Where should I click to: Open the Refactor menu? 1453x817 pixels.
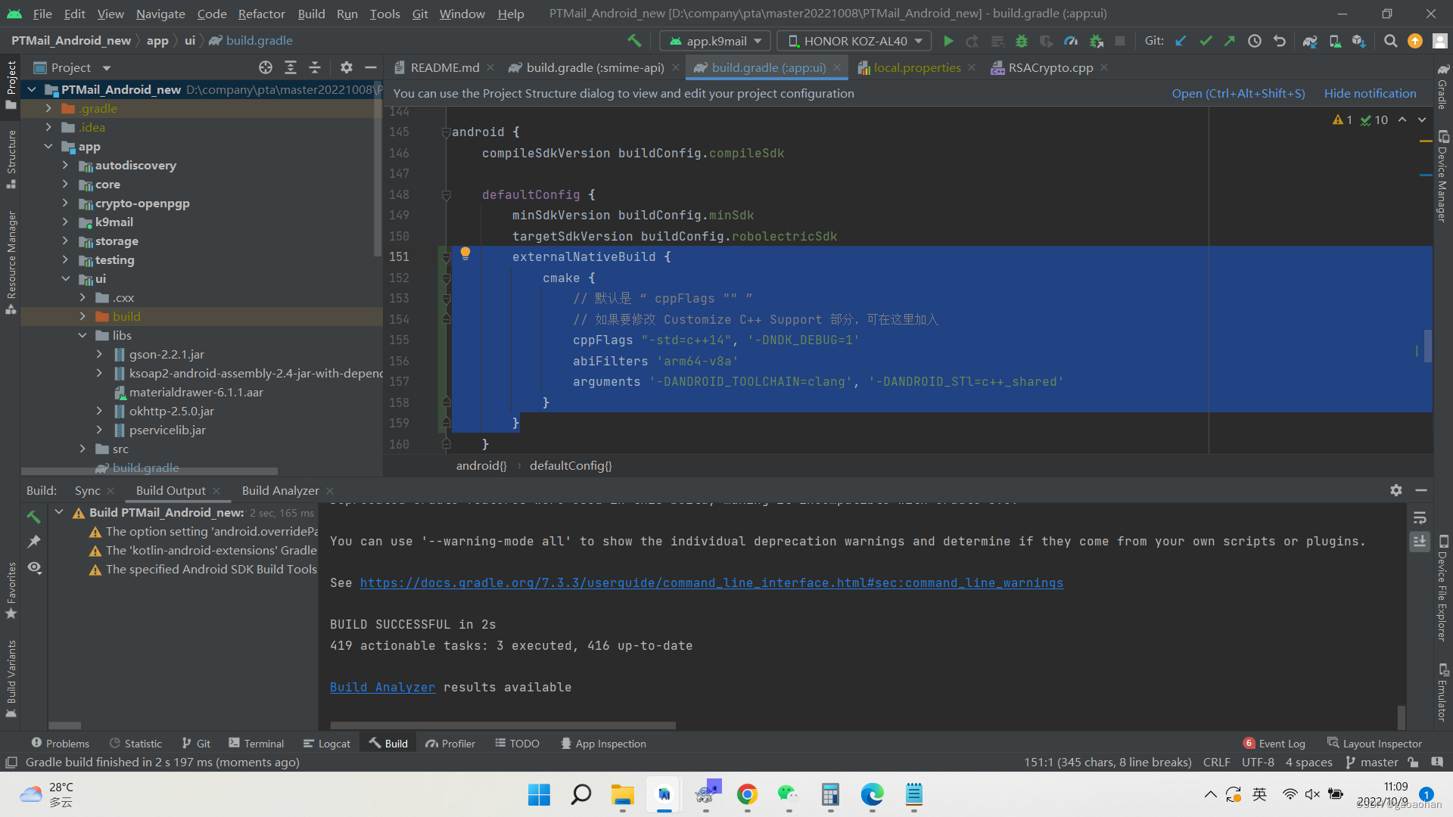tap(261, 14)
